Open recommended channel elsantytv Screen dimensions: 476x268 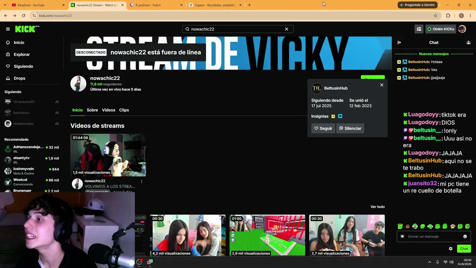(x=32, y=160)
